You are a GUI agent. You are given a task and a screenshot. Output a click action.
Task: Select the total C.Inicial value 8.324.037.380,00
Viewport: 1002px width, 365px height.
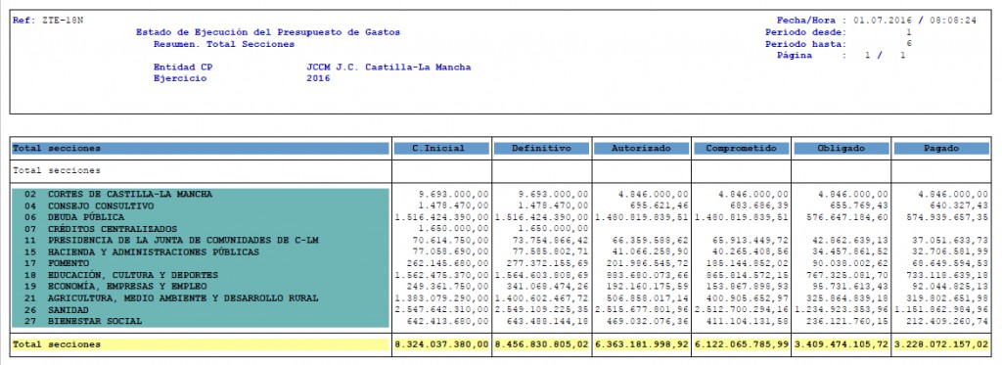(441, 344)
